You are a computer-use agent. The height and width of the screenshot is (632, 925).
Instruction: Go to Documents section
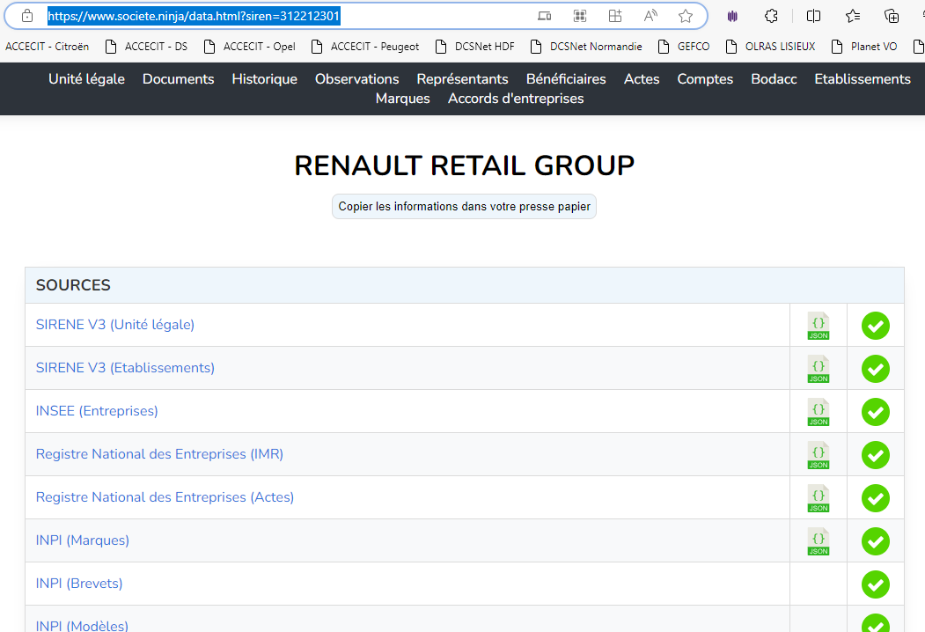point(178,79)
